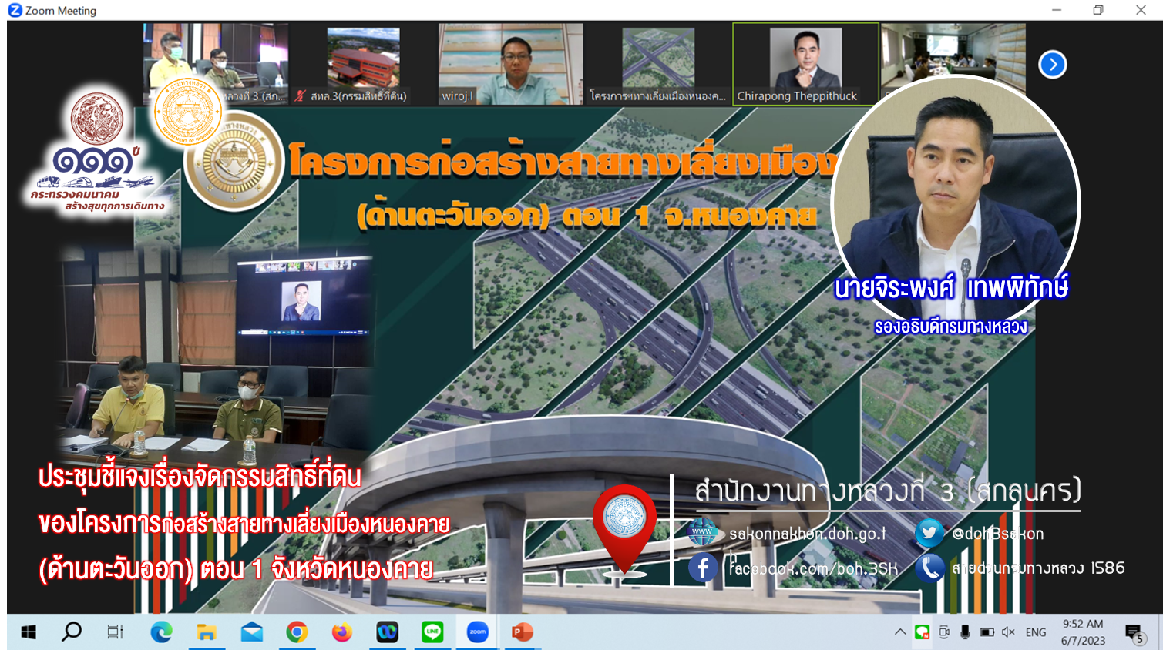Click the muted speaker volume icon
Viewport: 1163px width, 650px height.
[x=1007, y=632]
